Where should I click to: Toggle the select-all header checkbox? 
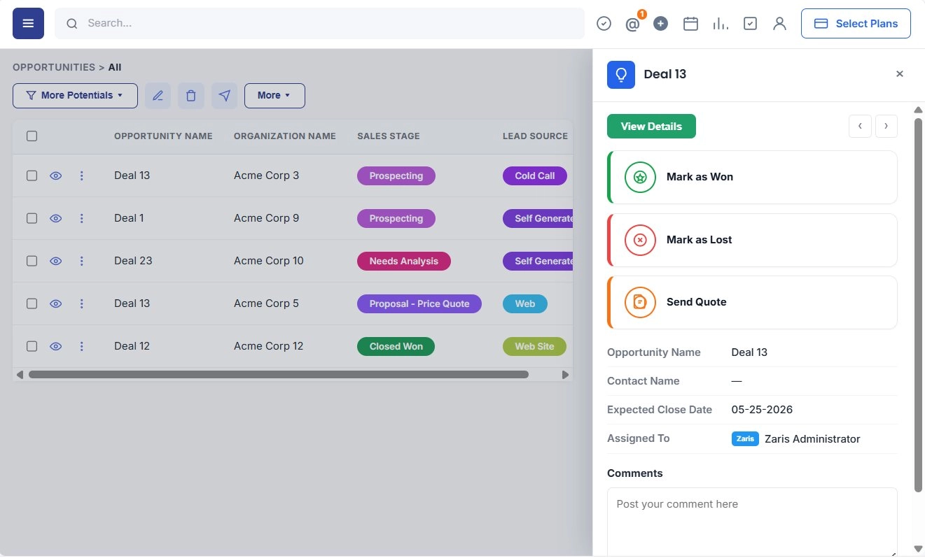32,136
